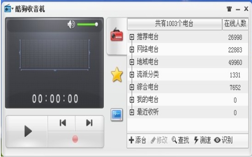Click the 查找 search button
Screen dimensions: 252x157
point(180,140)
